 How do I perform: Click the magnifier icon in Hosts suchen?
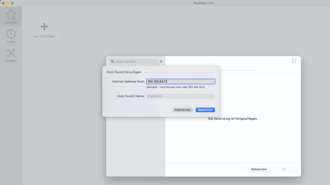113,61
